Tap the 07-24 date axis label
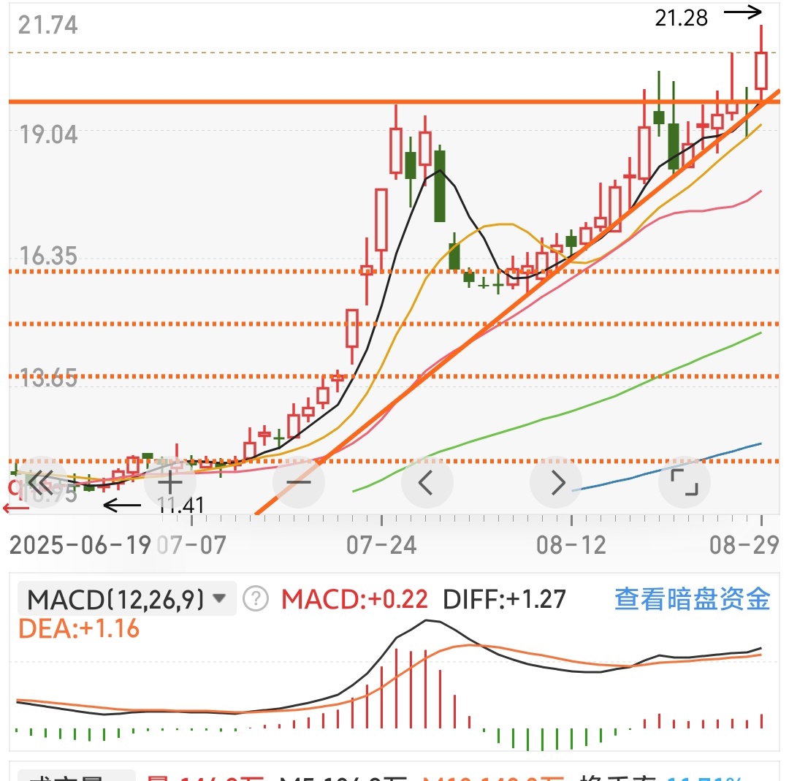789x781 pixels. 381,546
